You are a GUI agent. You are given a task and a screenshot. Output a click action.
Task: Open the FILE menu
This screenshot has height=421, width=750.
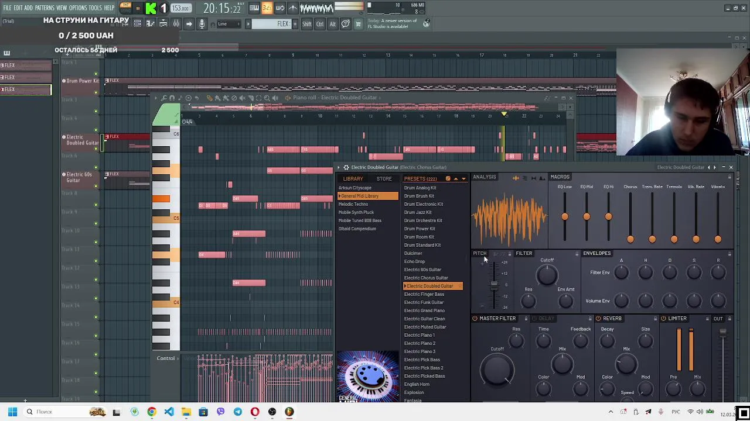[x=7, y=8]
